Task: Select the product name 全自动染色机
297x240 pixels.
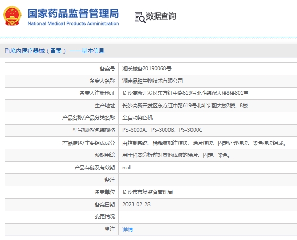Action: point(137,118)
